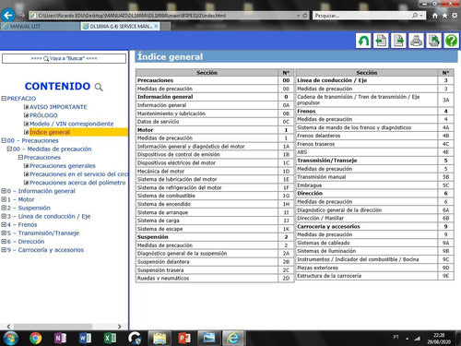
Task: Expand the 2 - Suspensión node
Action: click(x=4, y=208)
